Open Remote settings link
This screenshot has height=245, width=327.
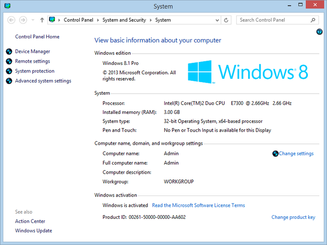[x=33, y=61]
